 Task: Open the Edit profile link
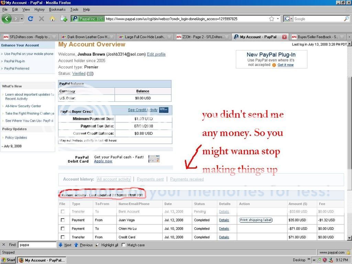click(x=156, y=54)
